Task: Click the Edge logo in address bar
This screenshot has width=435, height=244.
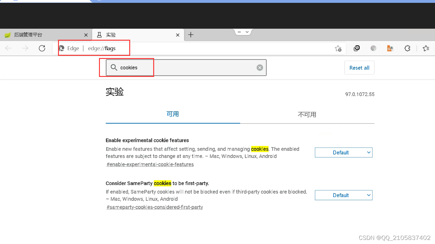Action: point(62,48)
